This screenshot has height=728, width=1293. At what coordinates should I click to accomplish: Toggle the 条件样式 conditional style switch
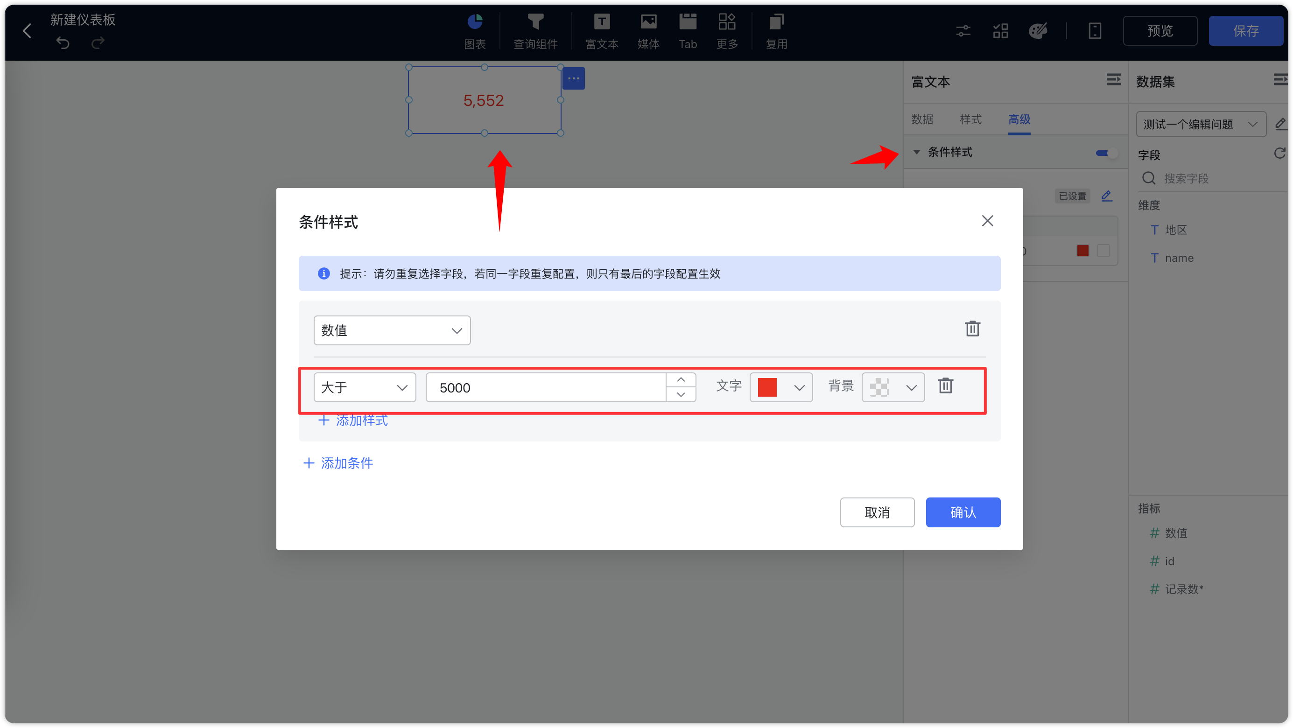click(x=1105, y=154)
